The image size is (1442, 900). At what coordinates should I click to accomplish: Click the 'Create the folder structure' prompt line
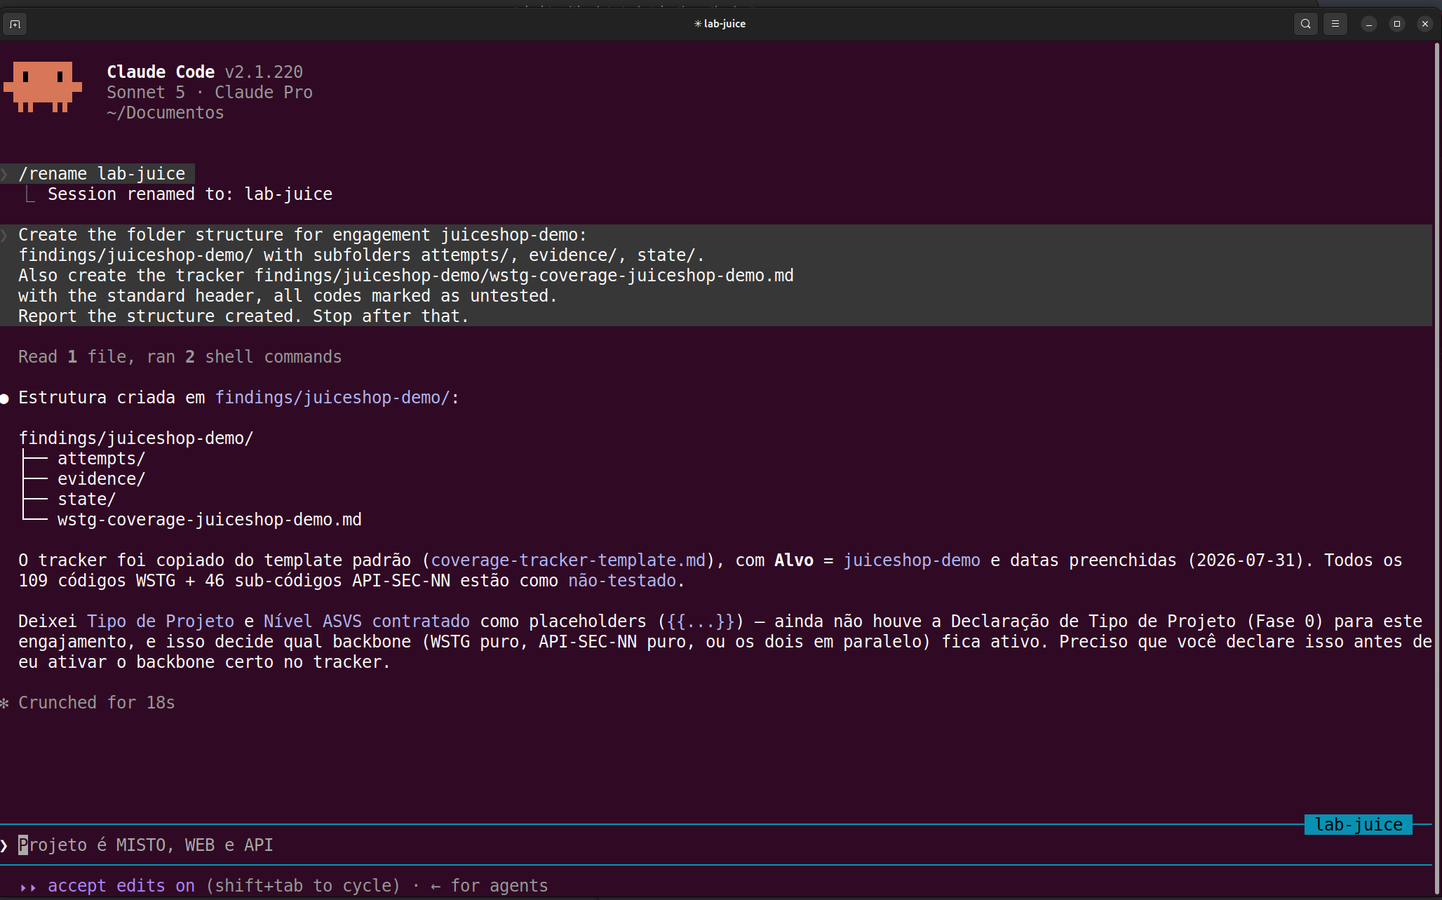pyautogui.click(x=302, y=235)
